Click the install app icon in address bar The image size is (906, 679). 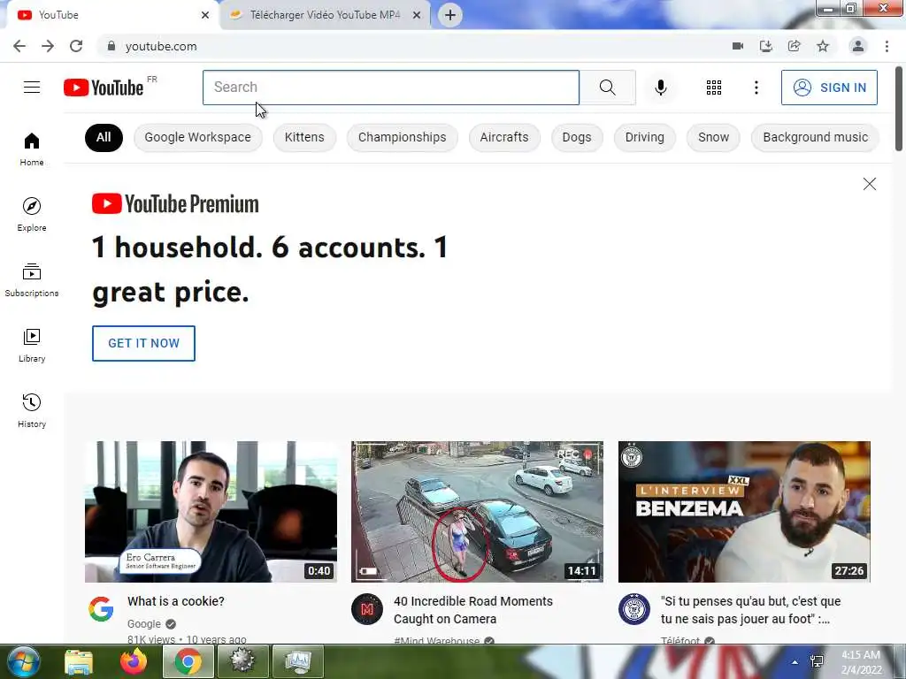[x=765, y=46]
